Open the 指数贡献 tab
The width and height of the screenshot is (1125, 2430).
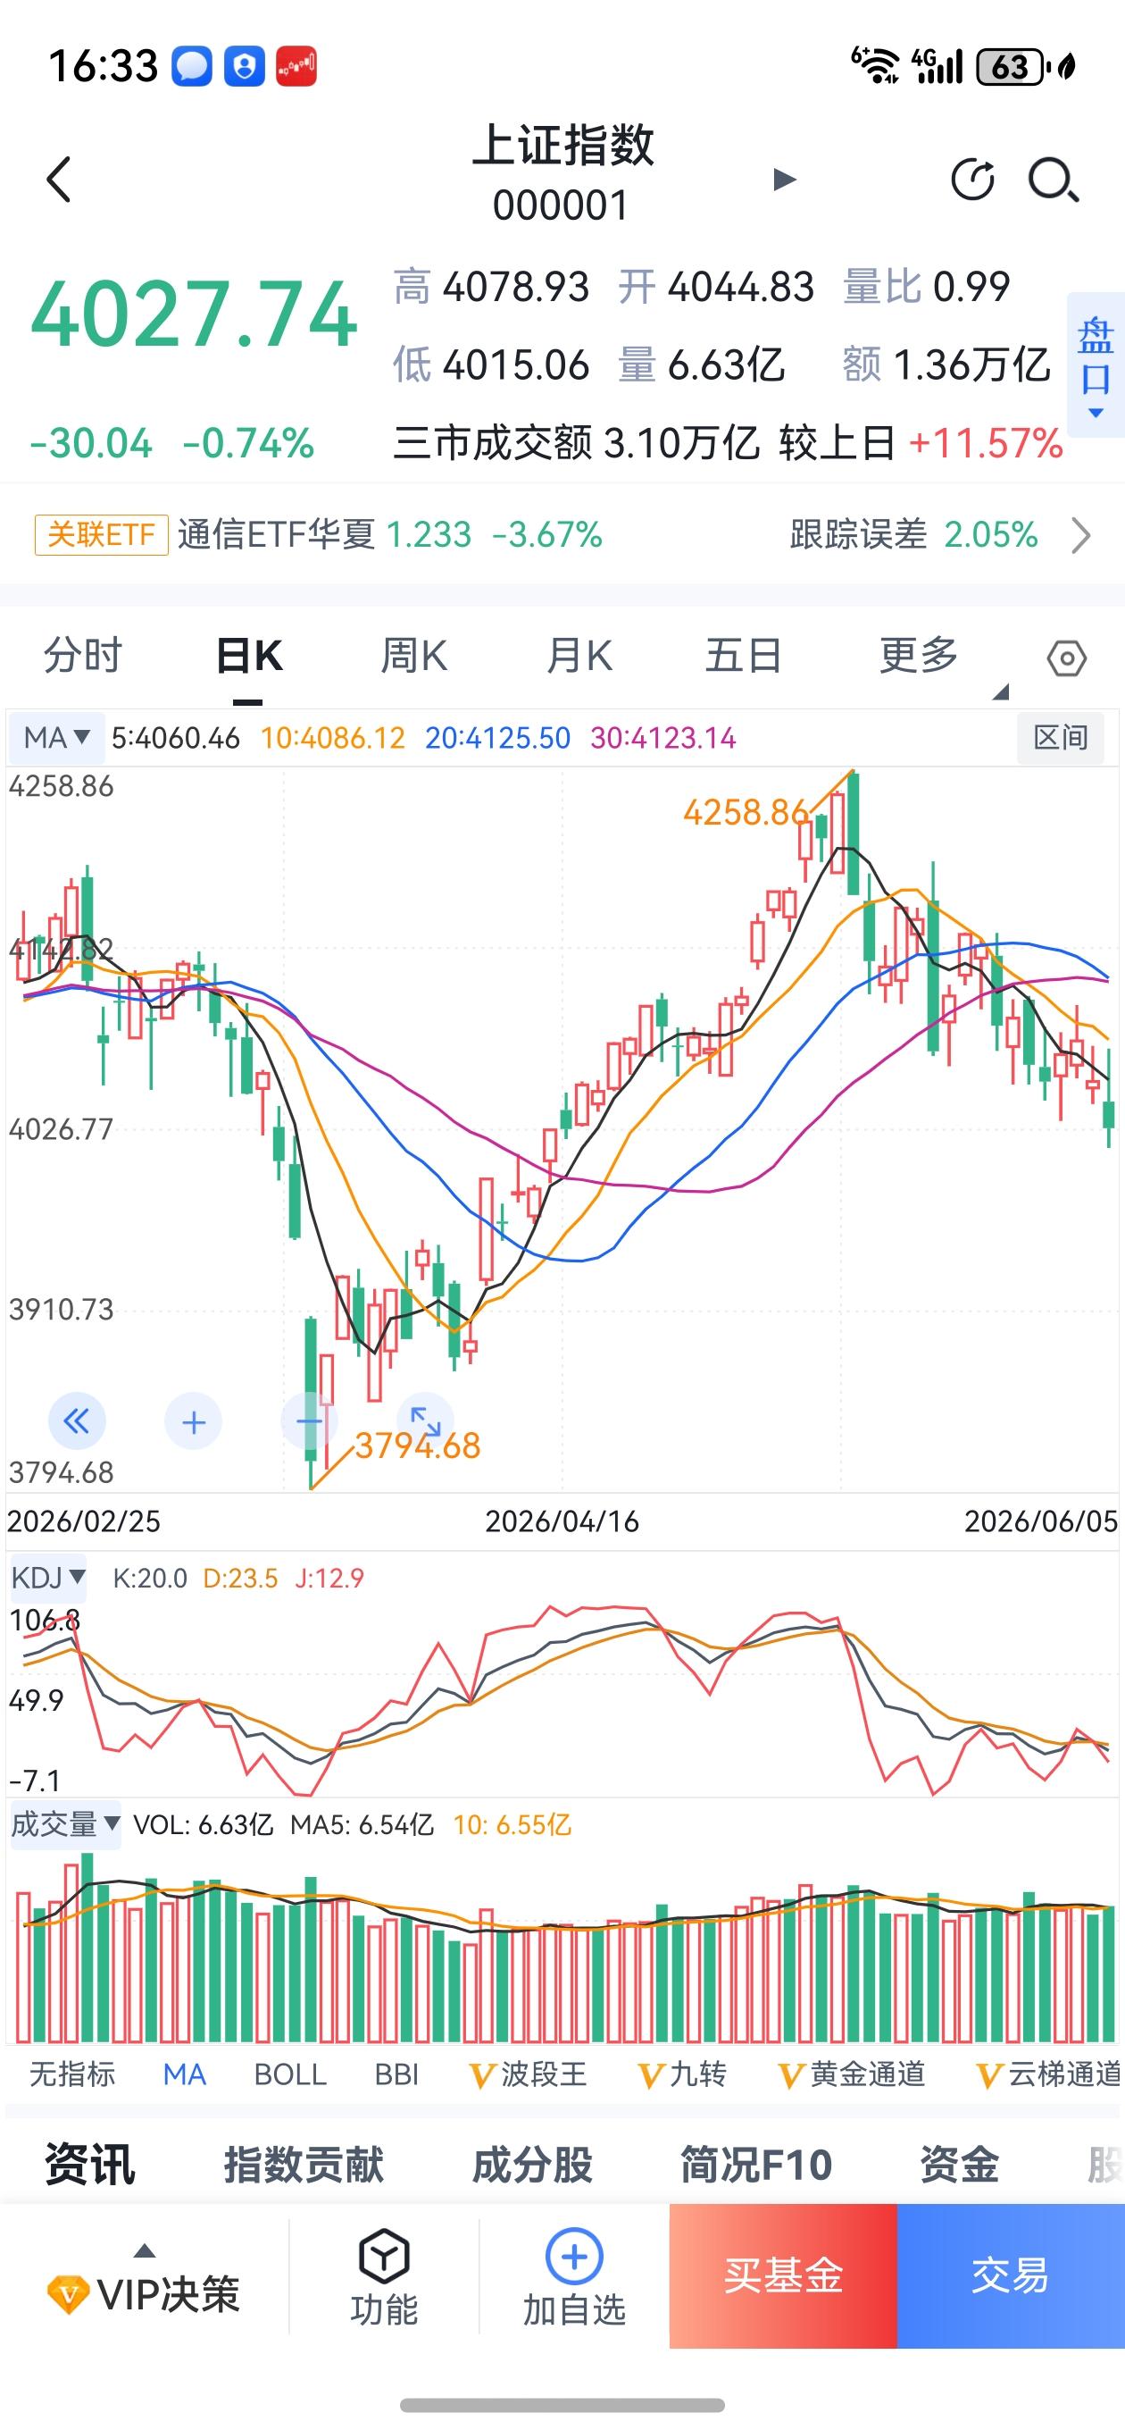click(304, 2164)
